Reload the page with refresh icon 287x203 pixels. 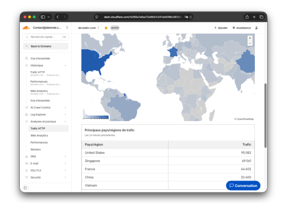click(x=191, y=17)
